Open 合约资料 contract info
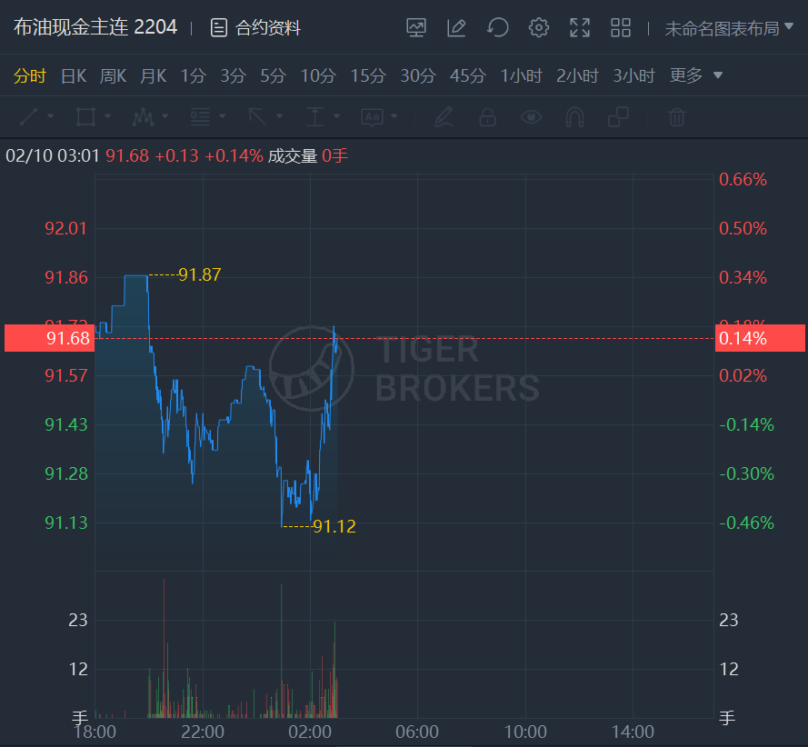 [x=255, y=28]
